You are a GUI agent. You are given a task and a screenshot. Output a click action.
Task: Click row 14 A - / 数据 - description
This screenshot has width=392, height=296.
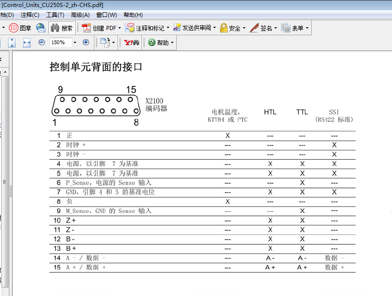tap(86, 258)
